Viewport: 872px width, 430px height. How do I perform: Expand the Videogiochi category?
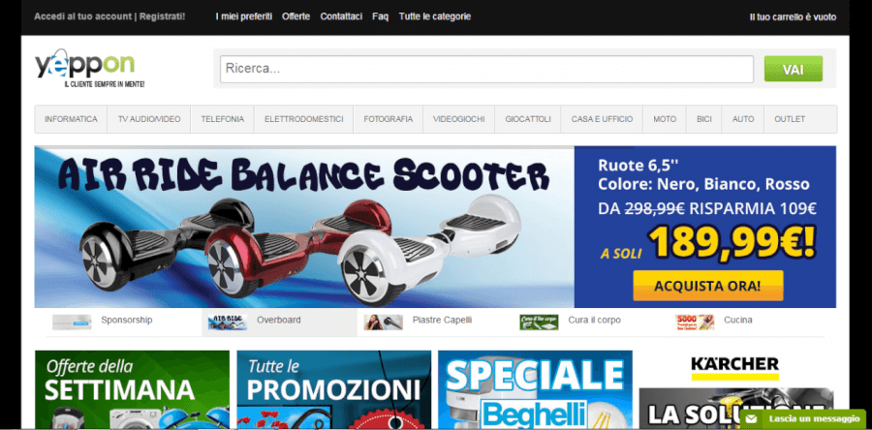pyautogui.click(x=459, y=119)
